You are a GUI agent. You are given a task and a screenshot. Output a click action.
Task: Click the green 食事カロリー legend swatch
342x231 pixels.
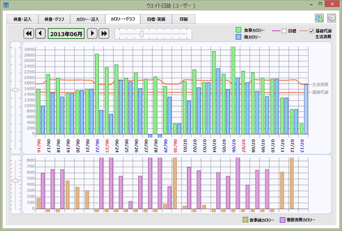click(x=238, y=30)
